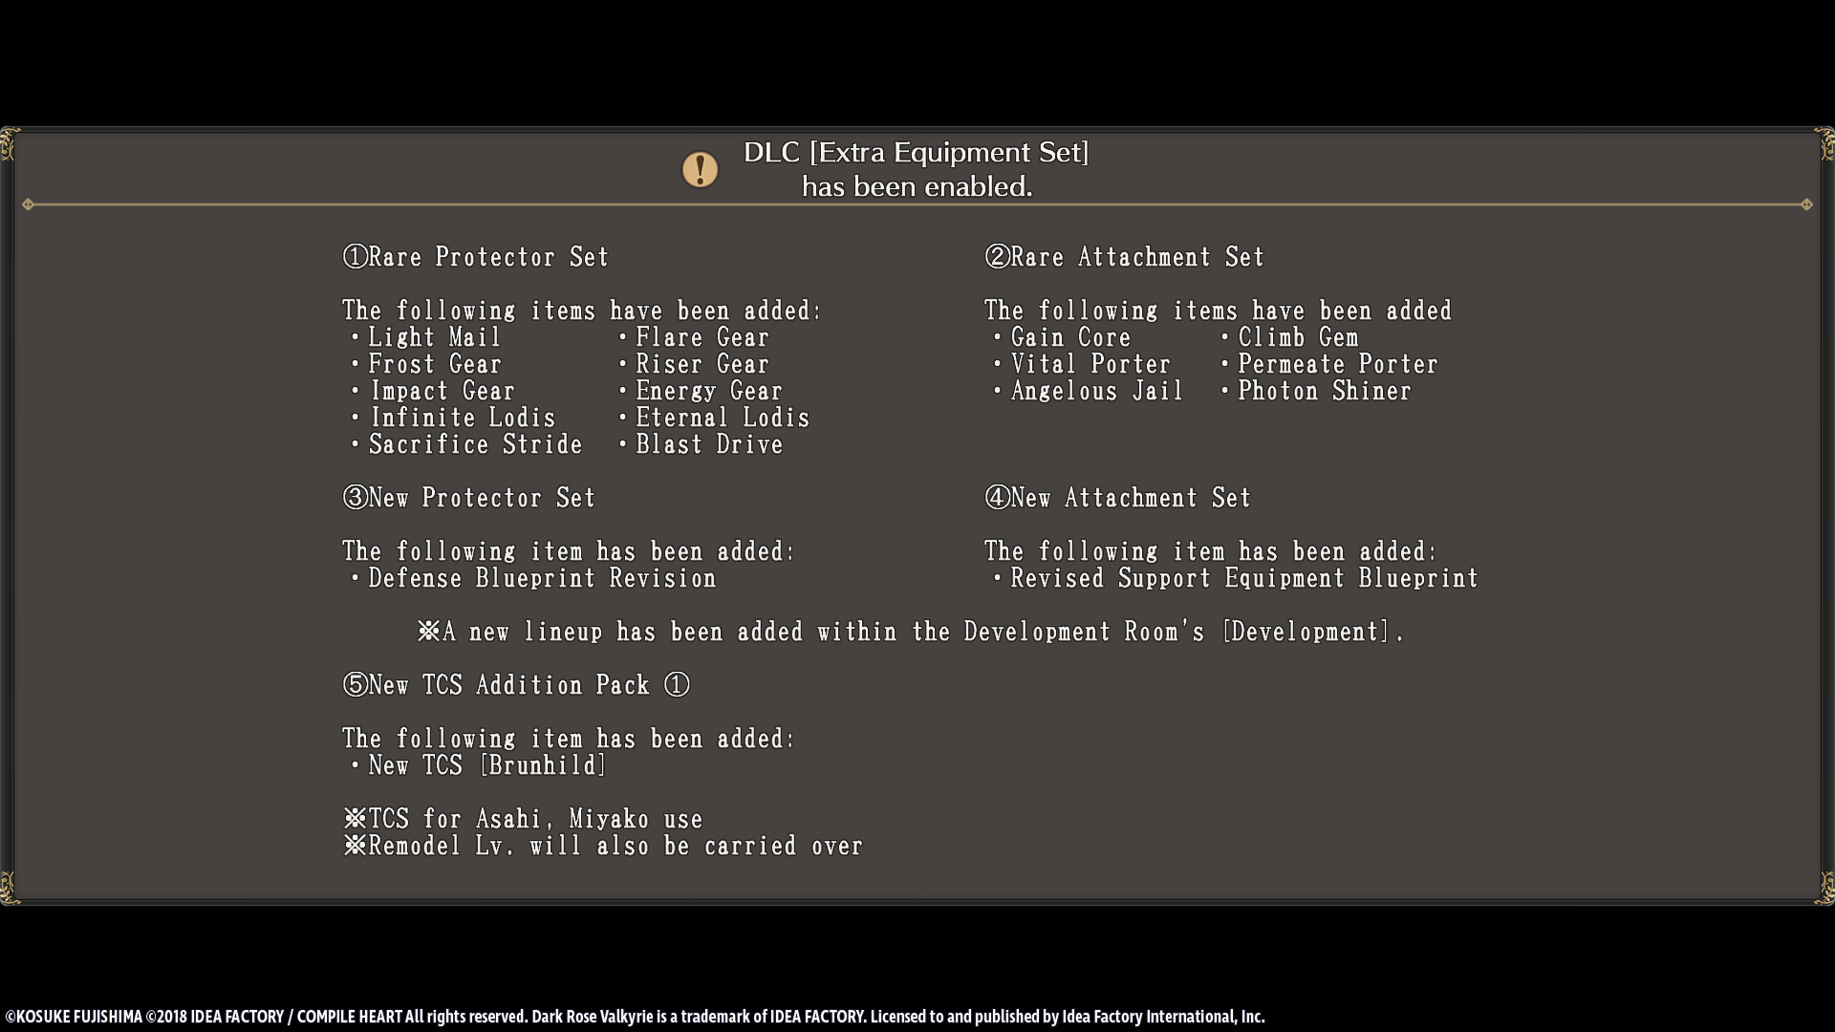Toggle the Sacrifice Stride entry

pyautogui.click(x=475, y=444)
